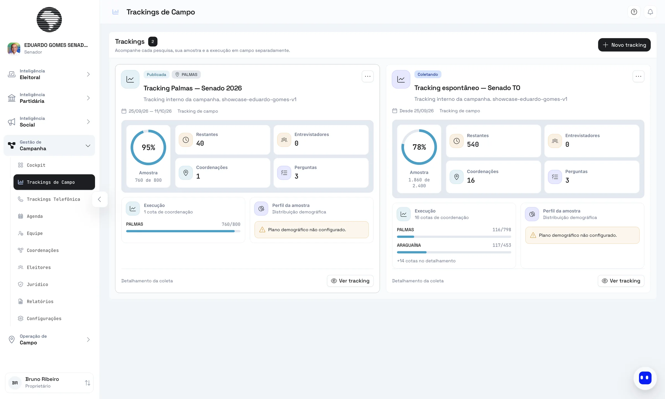Viewport: 665px width, 399px height.
Task: Open the help question mark icon
Action: (x=634, y=12)
